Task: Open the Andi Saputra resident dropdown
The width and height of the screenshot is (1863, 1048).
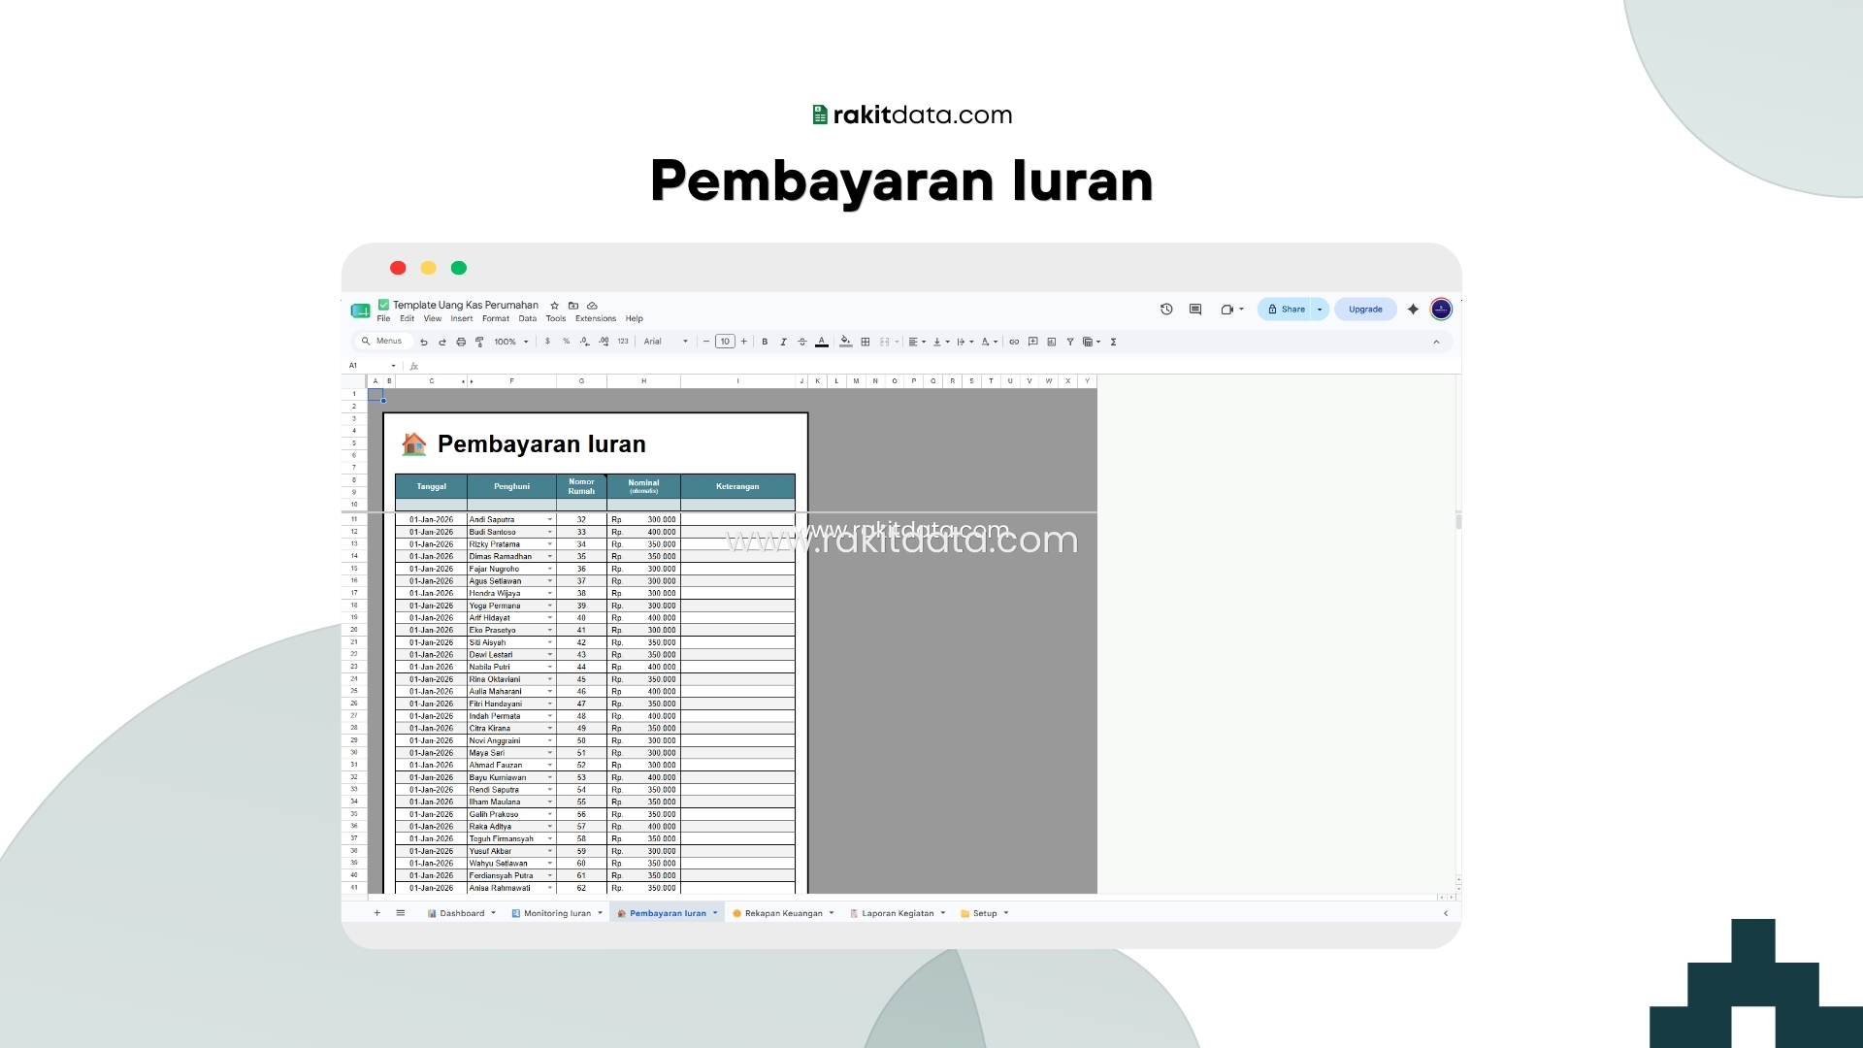Action: [550, 520]
